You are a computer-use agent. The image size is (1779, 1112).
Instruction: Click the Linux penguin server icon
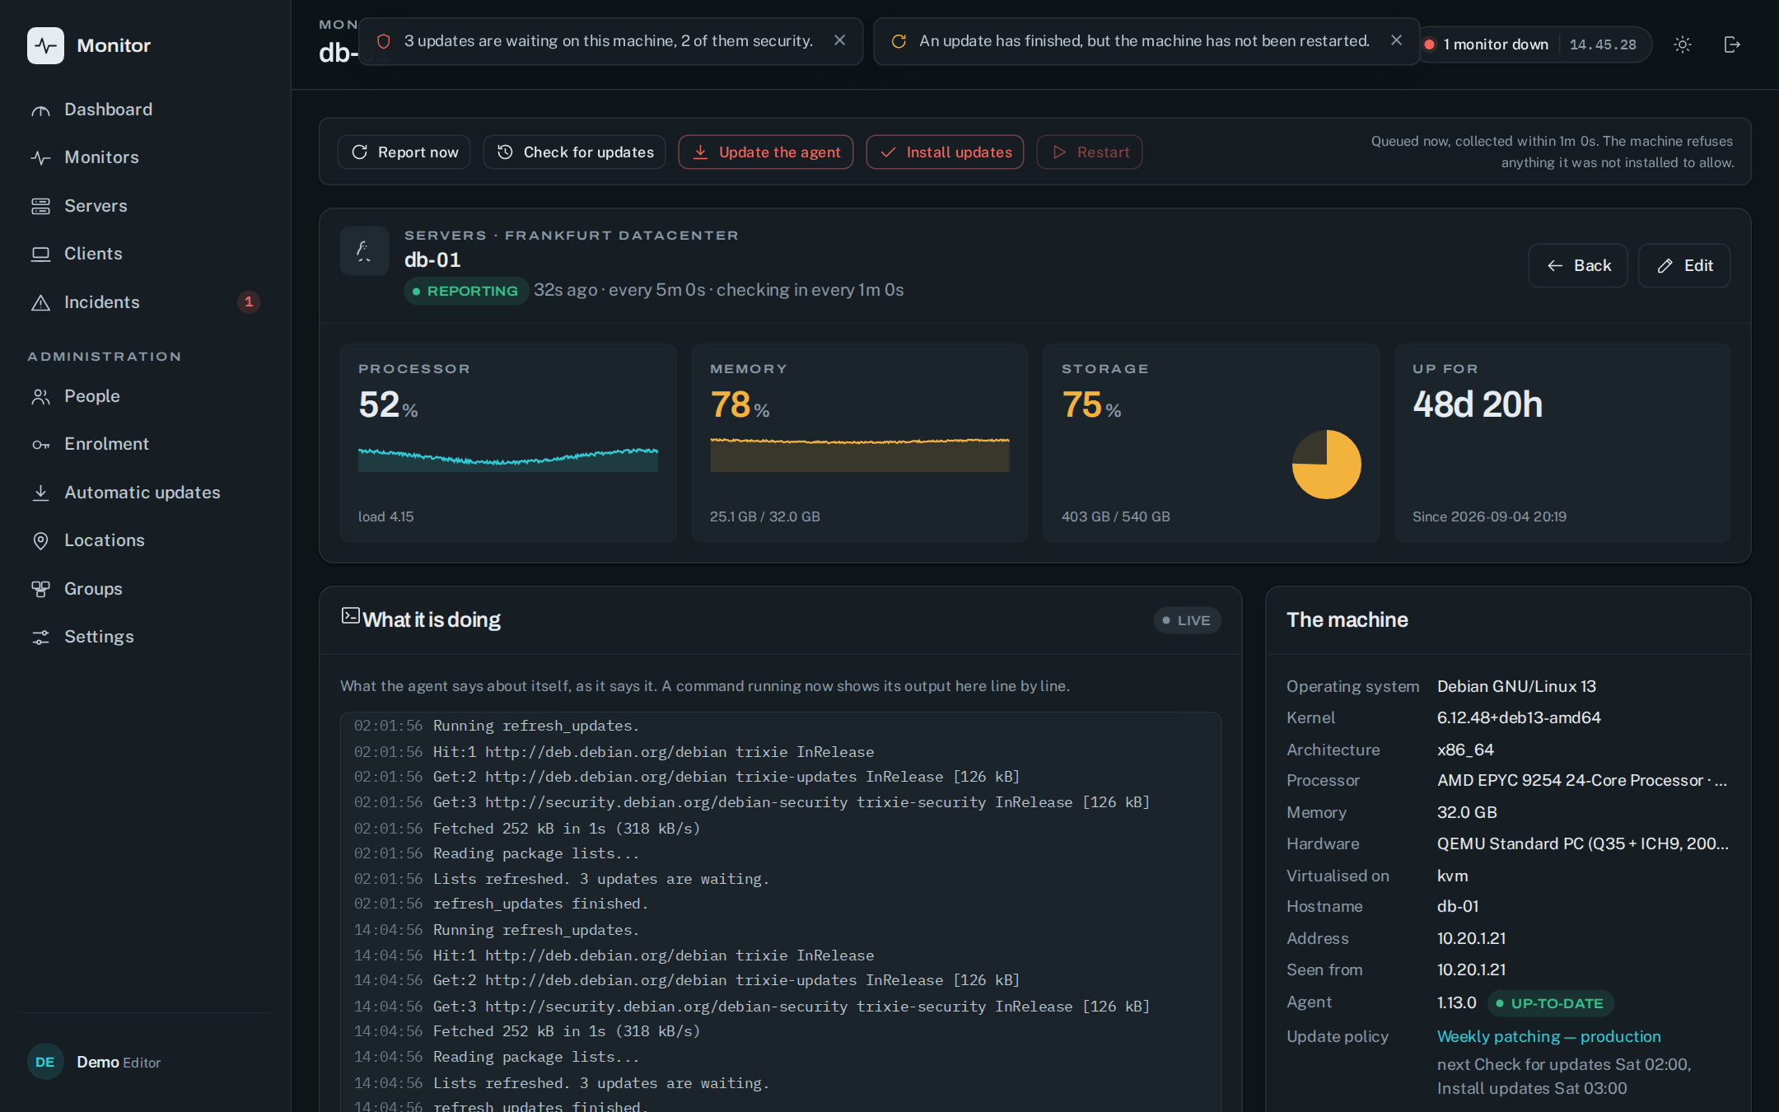tap(364, 250)
